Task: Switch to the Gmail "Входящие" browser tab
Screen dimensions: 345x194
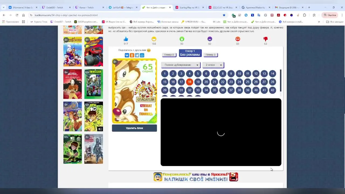Action: (x=289, y=7)
